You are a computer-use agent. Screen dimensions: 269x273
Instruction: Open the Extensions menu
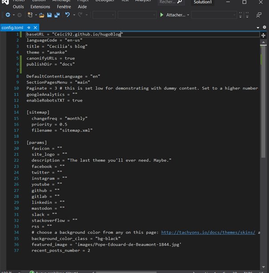click(x=40, y=7)
